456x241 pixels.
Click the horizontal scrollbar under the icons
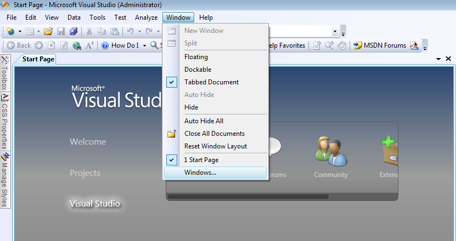[x=248, y=197]
